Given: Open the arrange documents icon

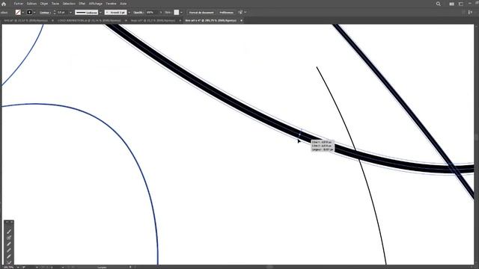Looking at the screenshot, I should [x=451, y=4].
